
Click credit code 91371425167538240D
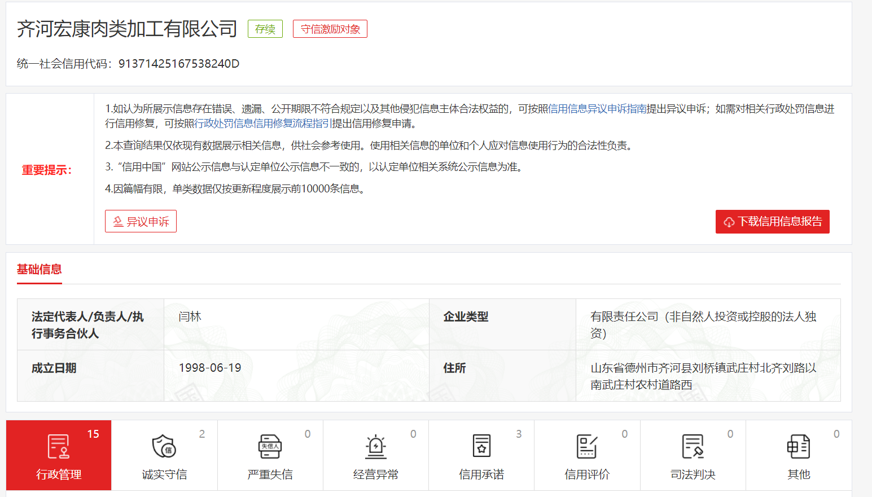tap(179, 64)
